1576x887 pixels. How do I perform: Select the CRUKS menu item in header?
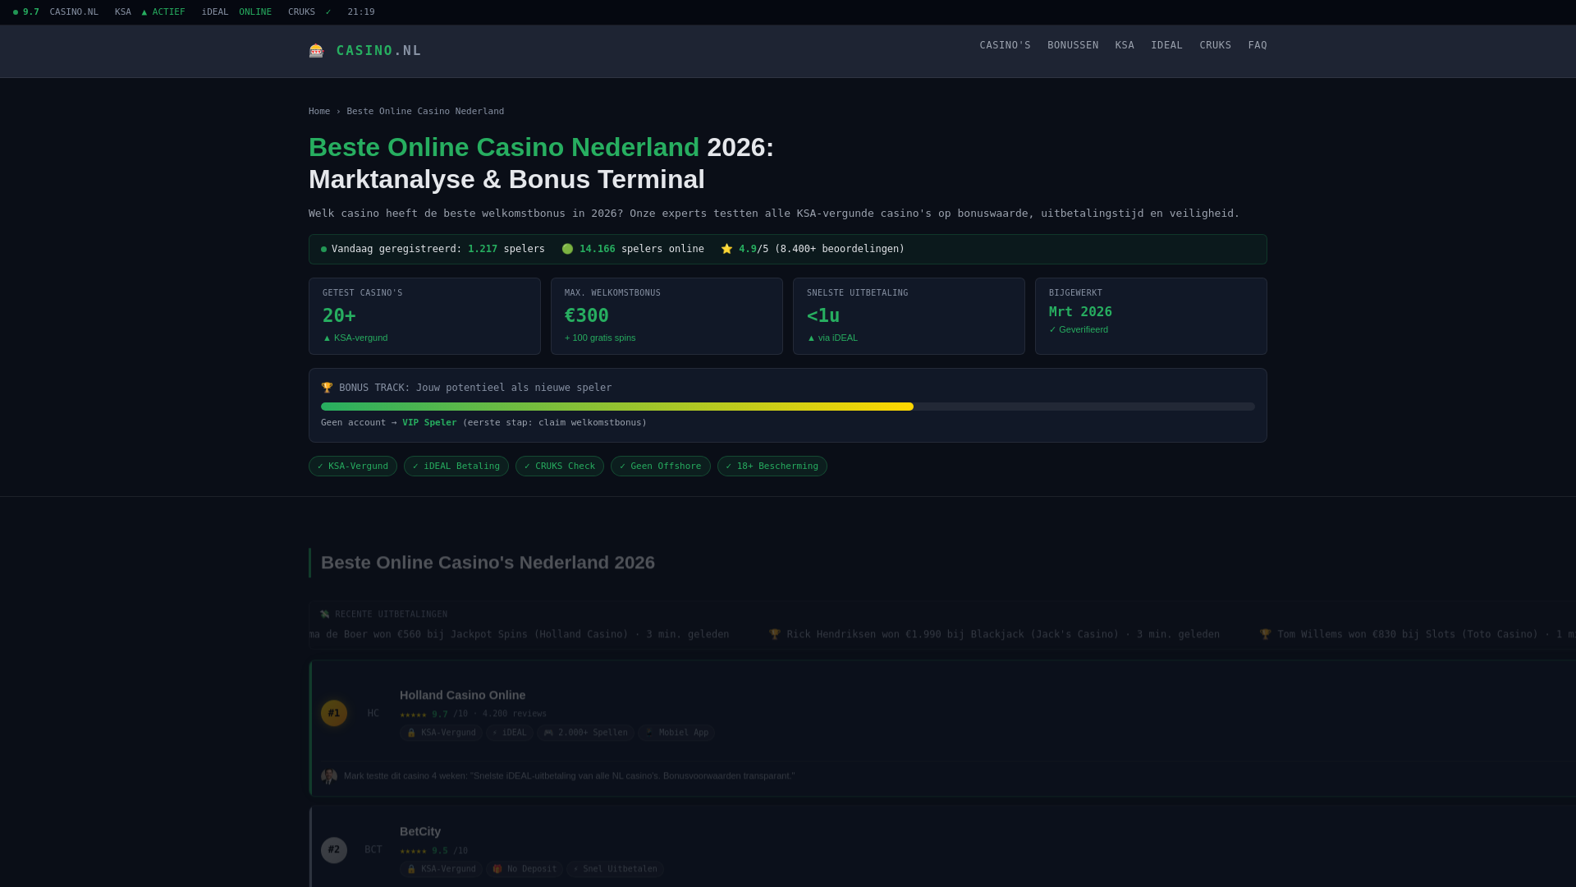tap(1215, 45)
